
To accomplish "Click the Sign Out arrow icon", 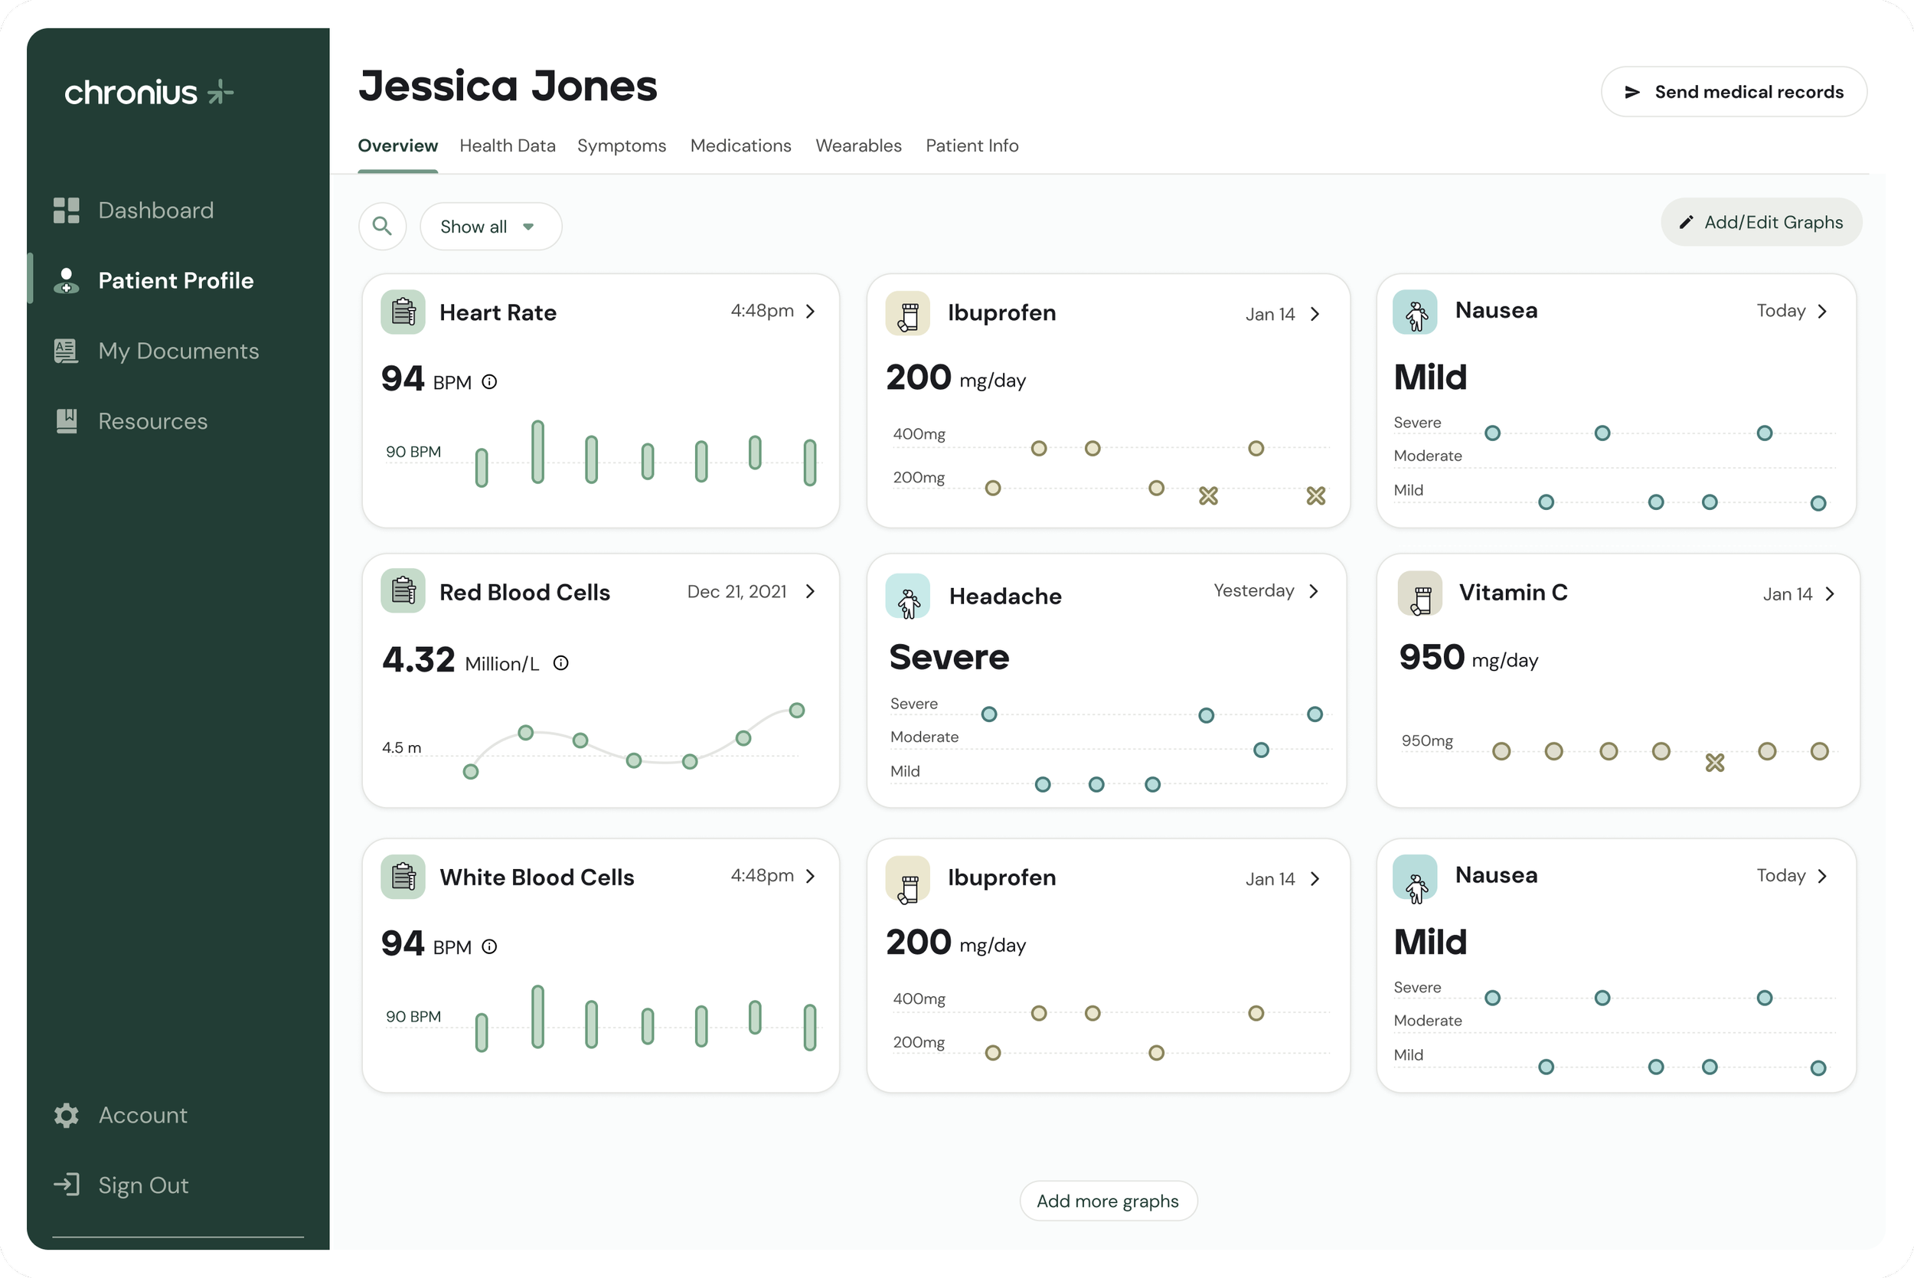I will pos(66,1185).
